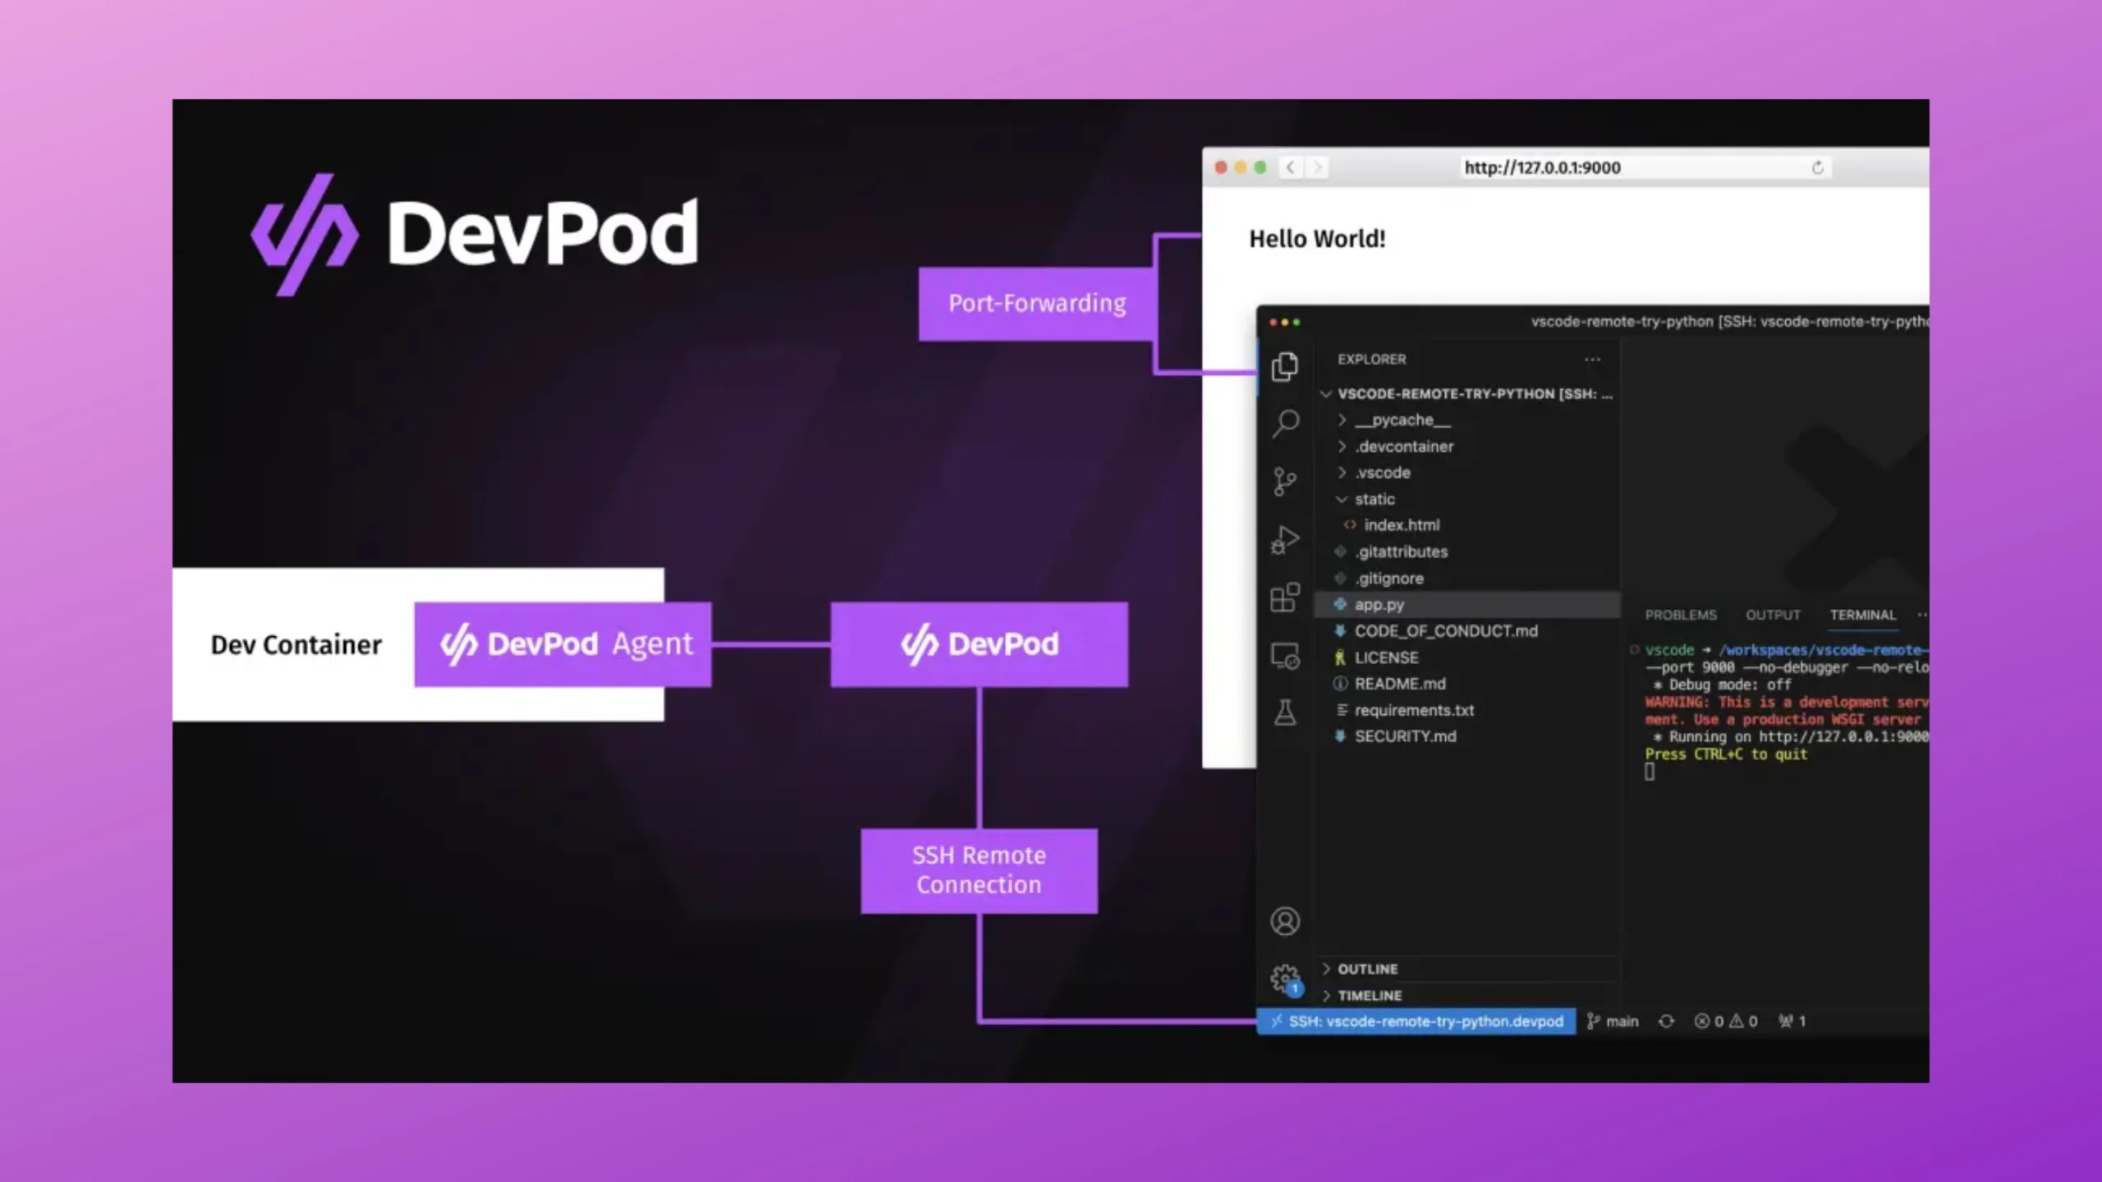The image size is (2102, 1182).
Task: Open terminal panel more tabs ellipsis
Action: 1921,615
